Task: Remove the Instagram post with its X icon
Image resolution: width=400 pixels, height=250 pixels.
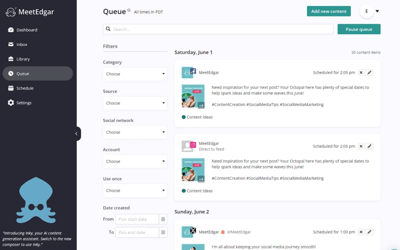Action: [x=361, y=146]
